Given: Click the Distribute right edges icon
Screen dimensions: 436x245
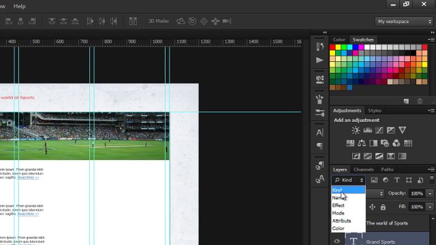Looking at the screenshot, I should point(114,21).
